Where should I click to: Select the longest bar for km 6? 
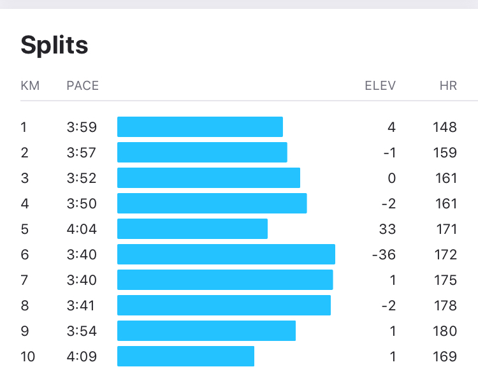coord(226,254)
